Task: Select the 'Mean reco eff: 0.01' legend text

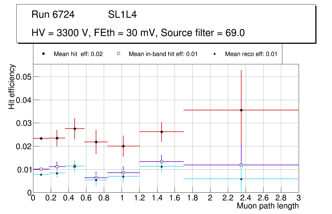Action: pos(251,54)
